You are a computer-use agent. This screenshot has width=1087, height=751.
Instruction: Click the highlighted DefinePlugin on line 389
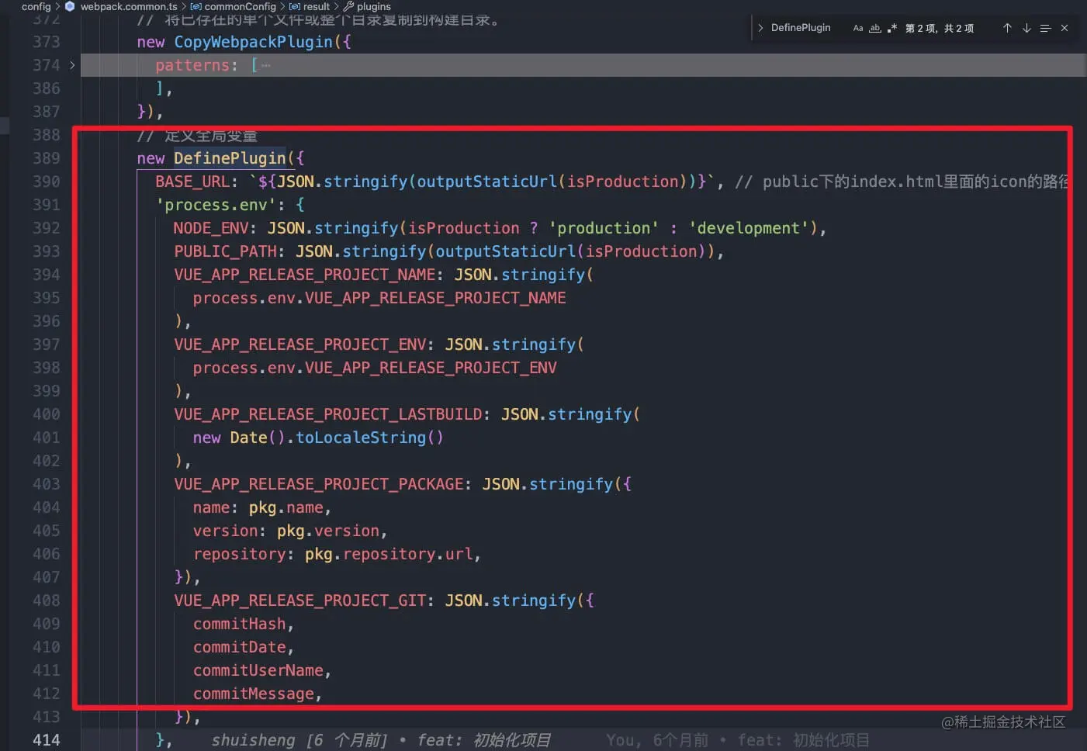(x=230, y=158)
